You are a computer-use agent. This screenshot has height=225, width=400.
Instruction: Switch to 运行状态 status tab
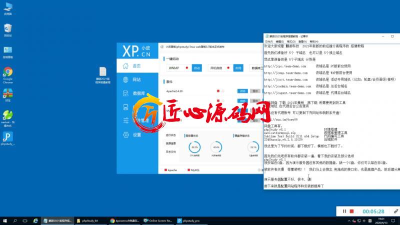pyautogui.click(x=170, y=135)
